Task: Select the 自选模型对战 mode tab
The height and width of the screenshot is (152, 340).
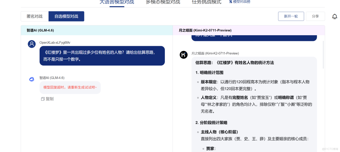Action: (66, 16)
